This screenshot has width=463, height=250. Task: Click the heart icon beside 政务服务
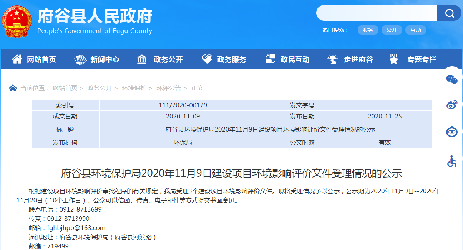[x=207, y=59]
